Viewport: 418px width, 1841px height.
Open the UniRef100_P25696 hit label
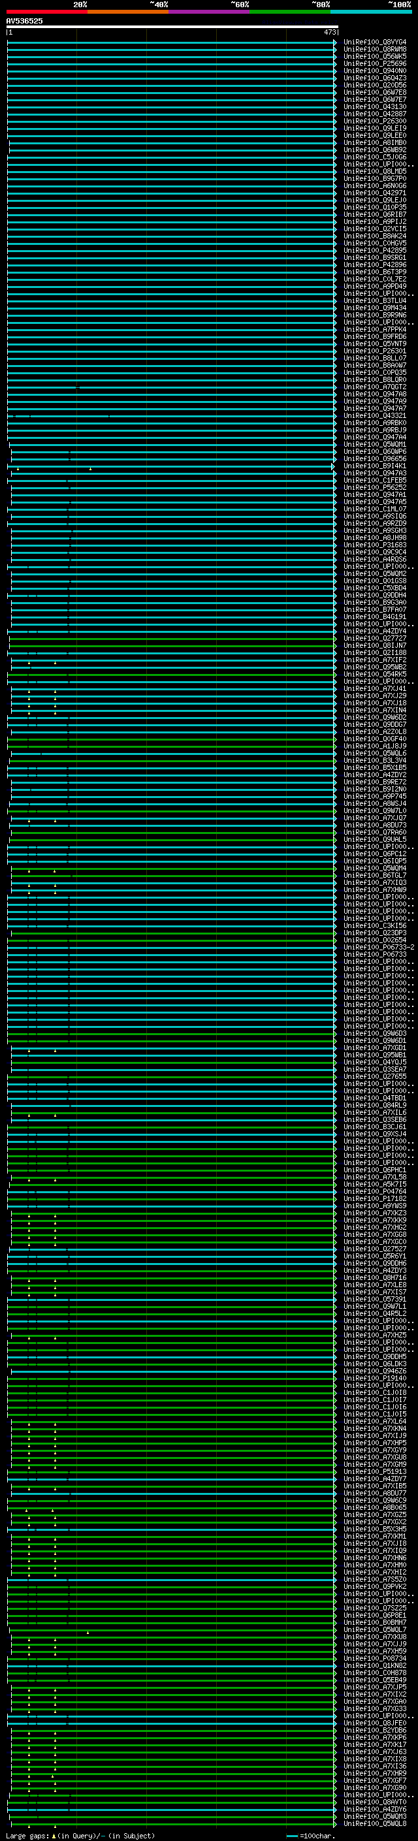(374, 63)
